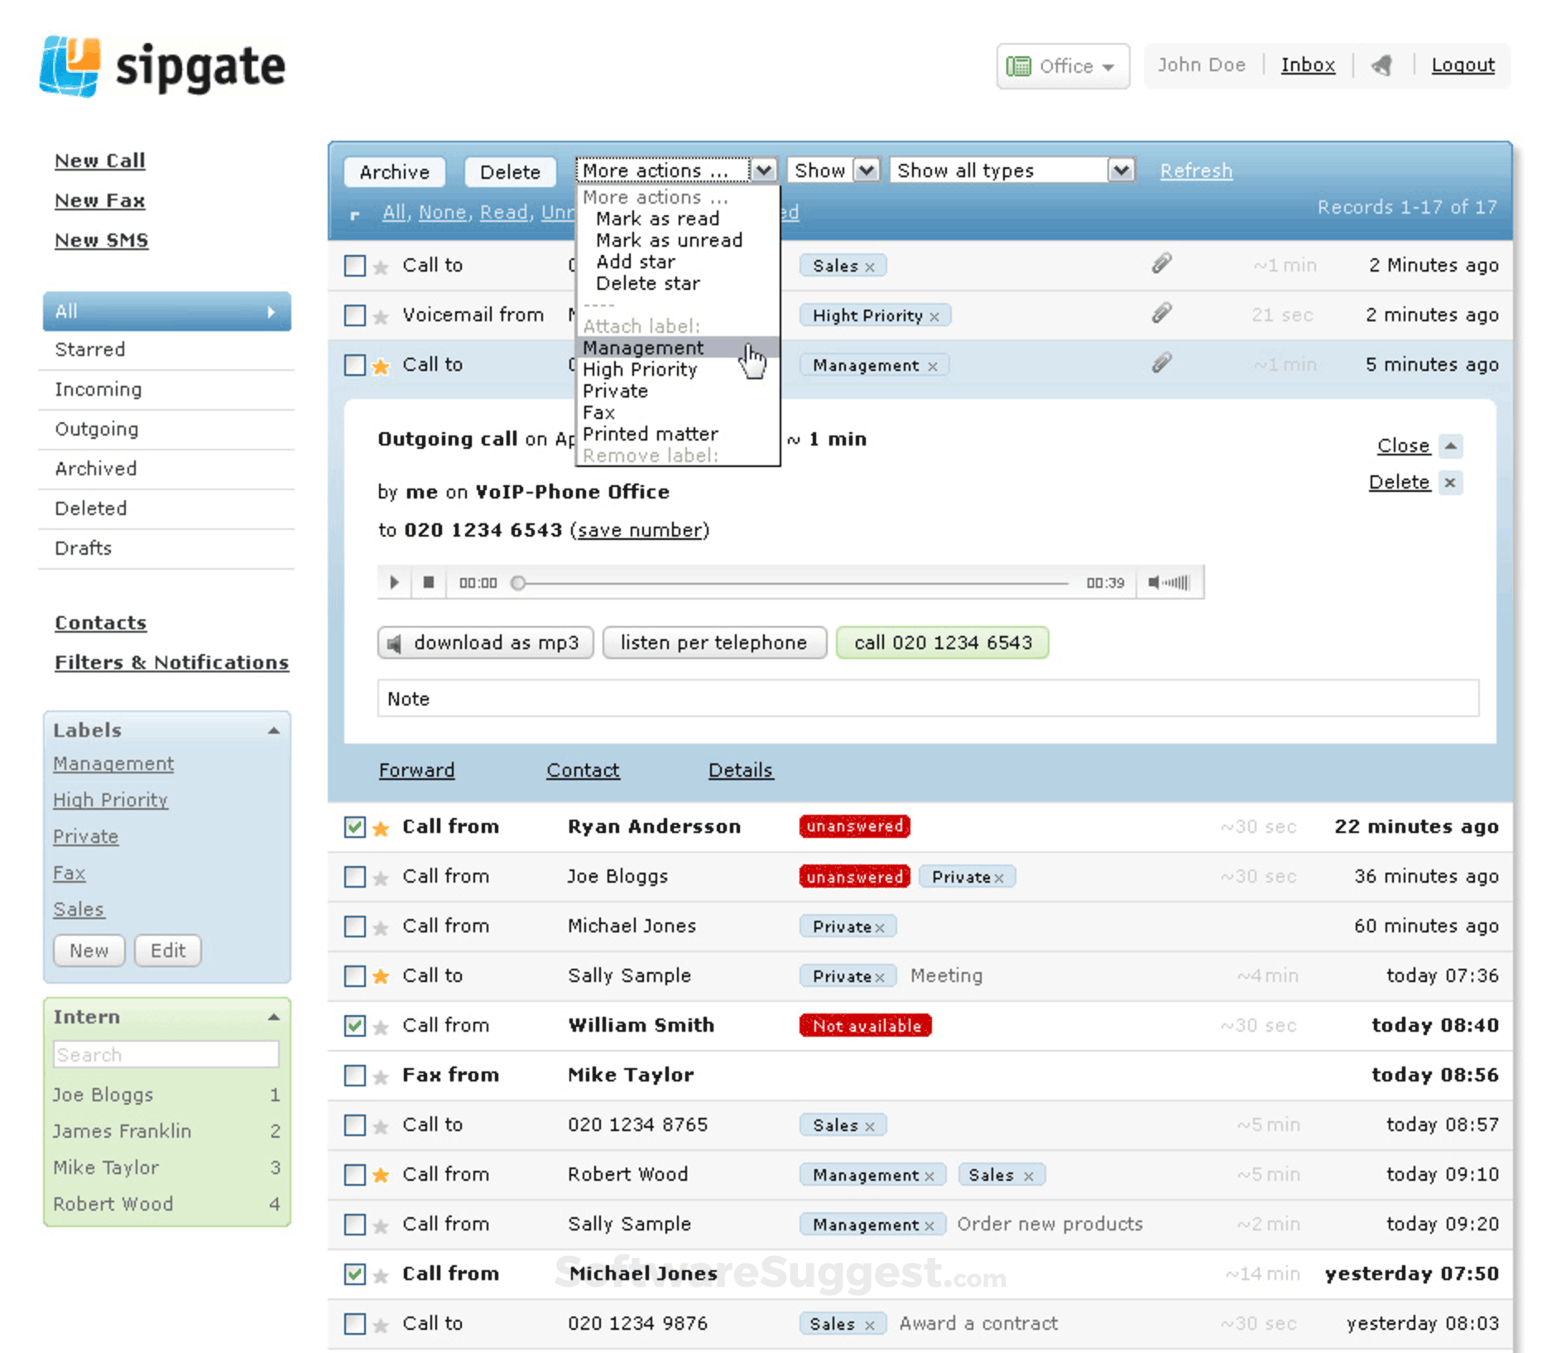Click the paperclip icon on the Voicemail row

pos(1161,315)
